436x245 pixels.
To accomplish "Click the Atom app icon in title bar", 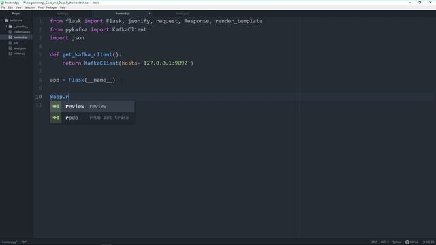I will pos(2,3).
